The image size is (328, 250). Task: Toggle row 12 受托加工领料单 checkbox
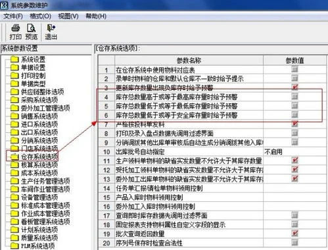[x=294, y=170]
